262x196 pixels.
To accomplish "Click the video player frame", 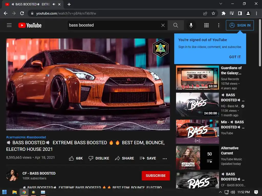I will click(88, 84).
